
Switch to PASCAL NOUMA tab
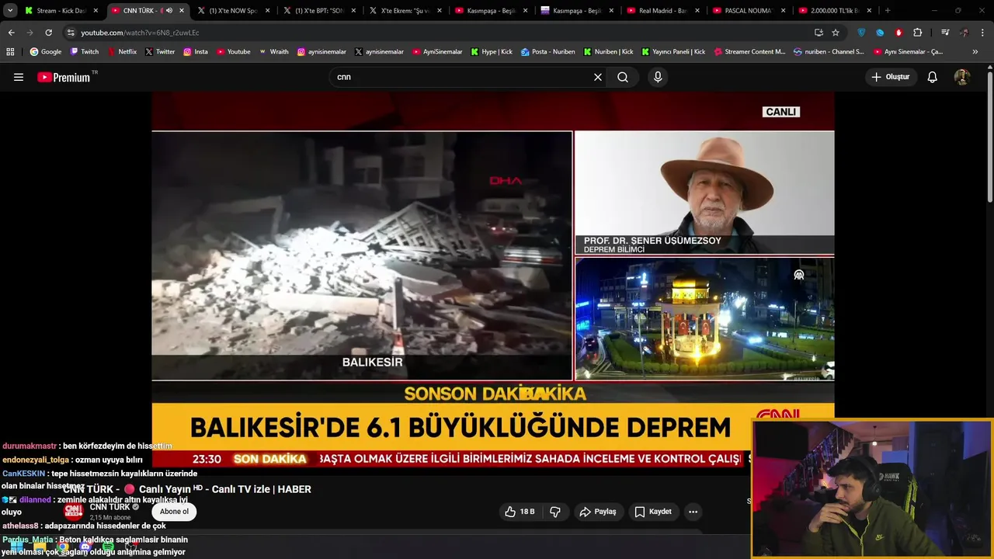point(749,11)
